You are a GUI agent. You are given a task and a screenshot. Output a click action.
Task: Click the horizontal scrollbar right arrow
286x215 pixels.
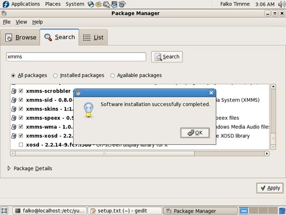tap(267, 154)
